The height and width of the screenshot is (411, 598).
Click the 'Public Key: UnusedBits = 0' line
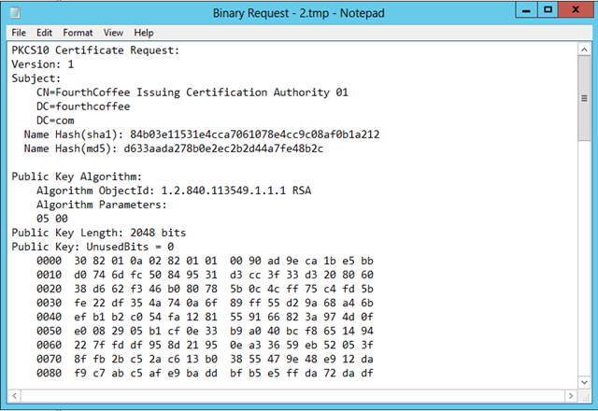[93, 247]
